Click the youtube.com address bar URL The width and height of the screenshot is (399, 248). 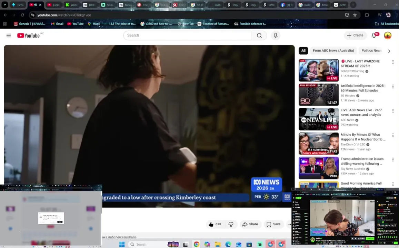click(64, 15)
